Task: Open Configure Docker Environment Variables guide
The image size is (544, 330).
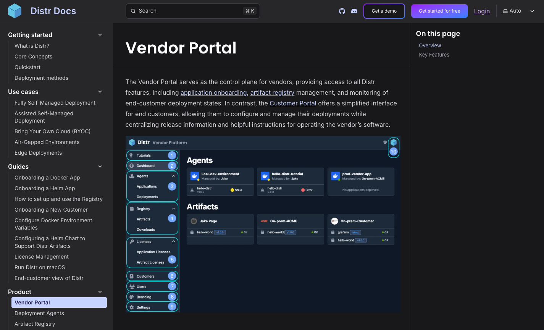Action: coord(53,224)
